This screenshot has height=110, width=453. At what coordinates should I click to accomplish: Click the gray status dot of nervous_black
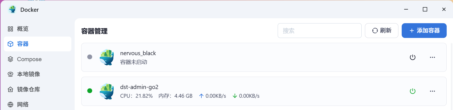[90, 57]
